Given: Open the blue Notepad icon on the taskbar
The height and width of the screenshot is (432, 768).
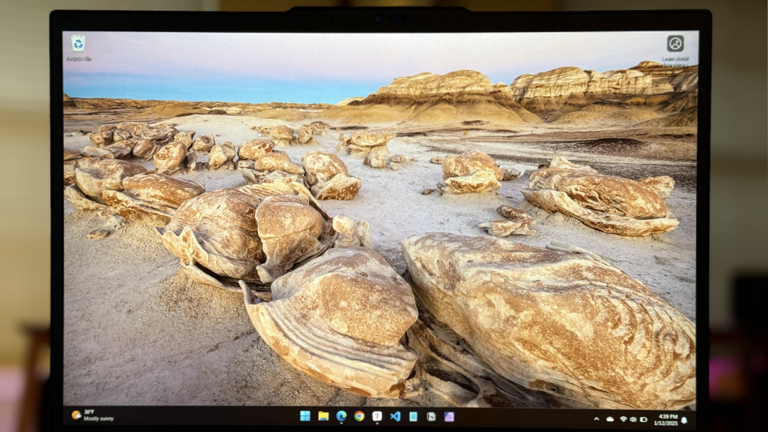Looking at the screenshot, I should click(414, 416).
